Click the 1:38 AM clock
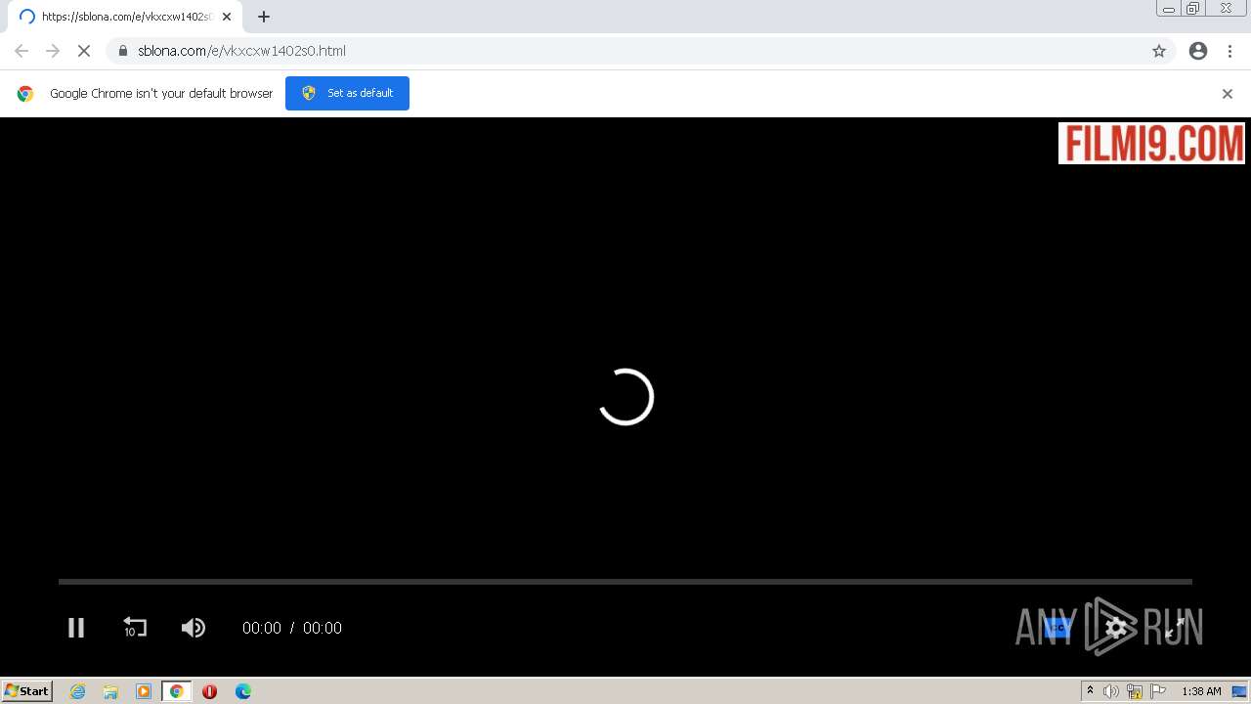The image size is (1251, 704). [1201, 691]
